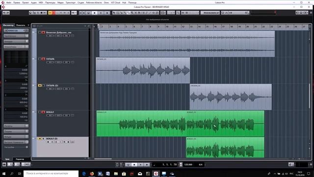Switch to the Редактор tab at bottom
Screen dimensions: 314x177
(x=20, y=159)
